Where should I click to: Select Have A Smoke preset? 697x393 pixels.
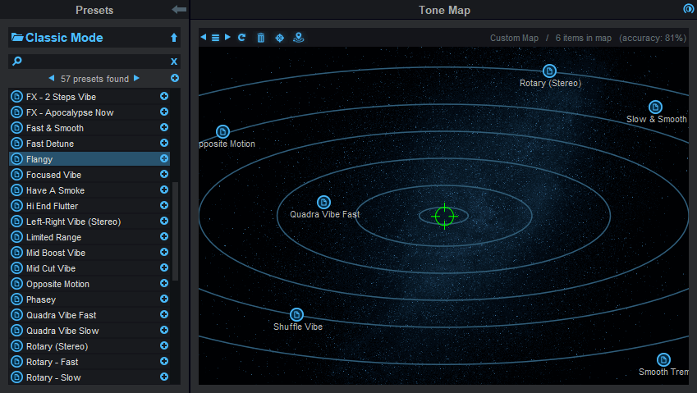[x=89, y=190]
